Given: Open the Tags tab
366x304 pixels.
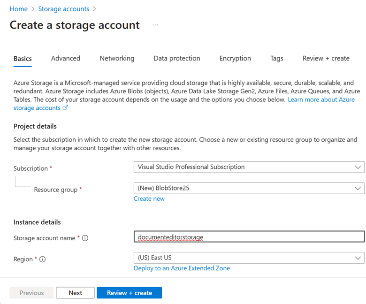Looking at the screenshot, I should [276, 59].
